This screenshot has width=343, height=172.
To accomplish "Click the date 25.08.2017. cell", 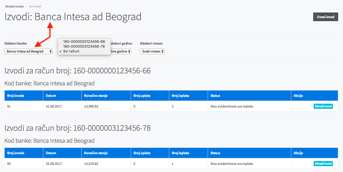I will pyautogui.click(x=62, y=164).
